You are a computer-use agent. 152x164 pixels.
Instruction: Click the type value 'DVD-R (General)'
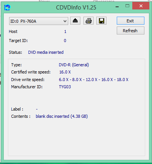pos(74,65)
